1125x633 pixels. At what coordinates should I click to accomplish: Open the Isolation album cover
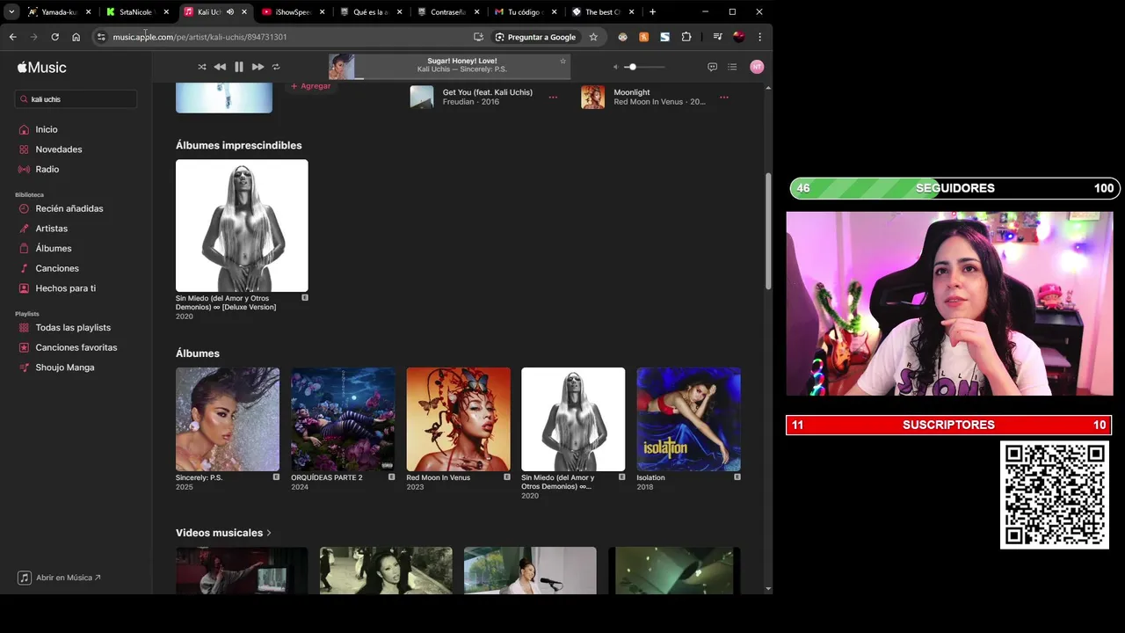(x=688, y=419)
